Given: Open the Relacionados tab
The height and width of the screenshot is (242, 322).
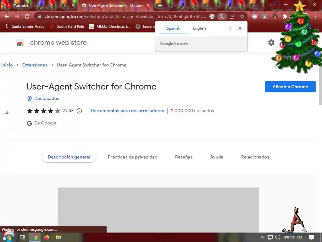Looking at the screenshot, I should tap(255, 157).
